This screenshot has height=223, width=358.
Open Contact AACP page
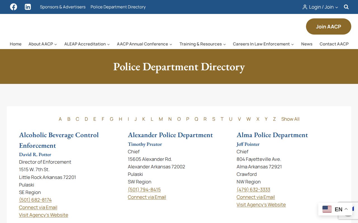pyautogui.click(x=334, y=44)
